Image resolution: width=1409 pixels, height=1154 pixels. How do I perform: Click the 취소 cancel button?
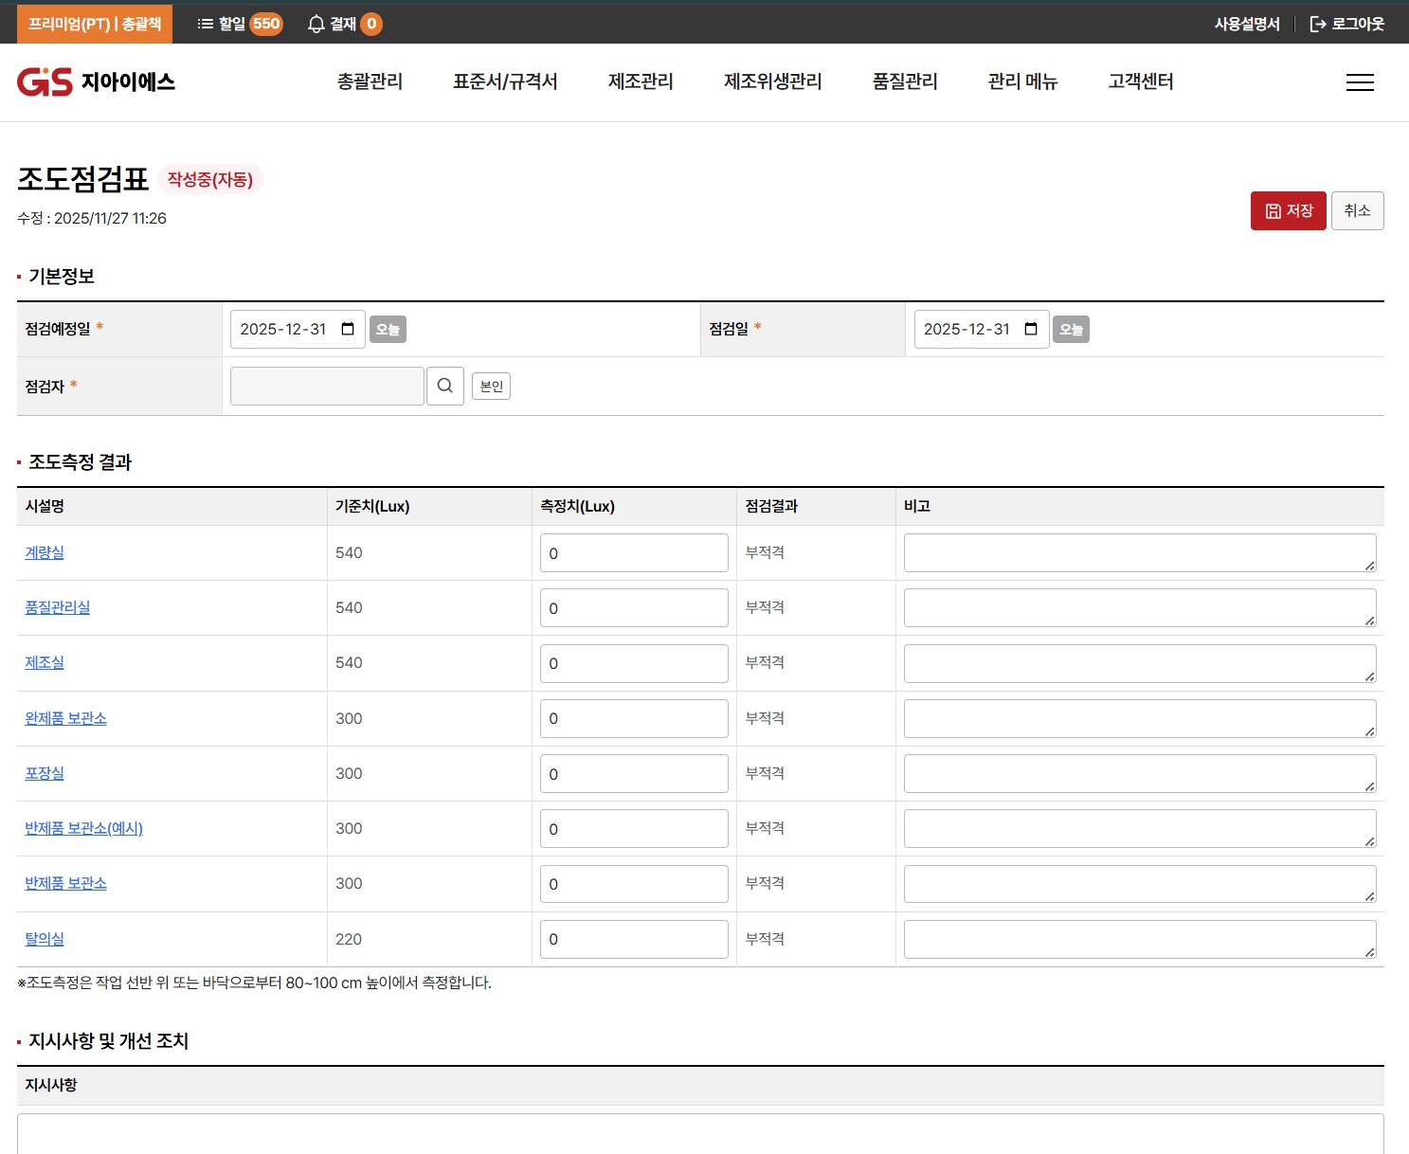click(x=1357, y=210)
